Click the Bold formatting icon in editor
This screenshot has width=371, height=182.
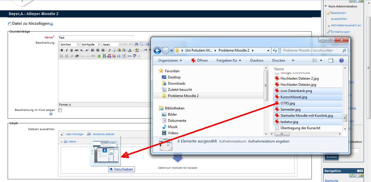62,50
